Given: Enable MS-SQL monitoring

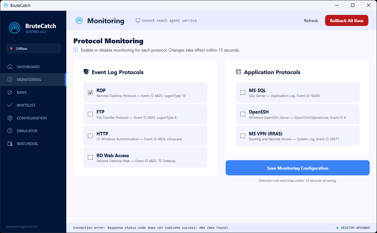Looking at the screenshot, I should click(x=242, y=92).
